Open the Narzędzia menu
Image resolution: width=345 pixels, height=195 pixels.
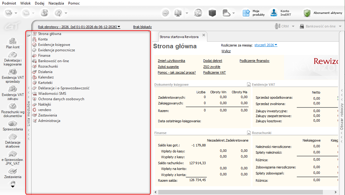pyautogui.click(x=56, y=3)
